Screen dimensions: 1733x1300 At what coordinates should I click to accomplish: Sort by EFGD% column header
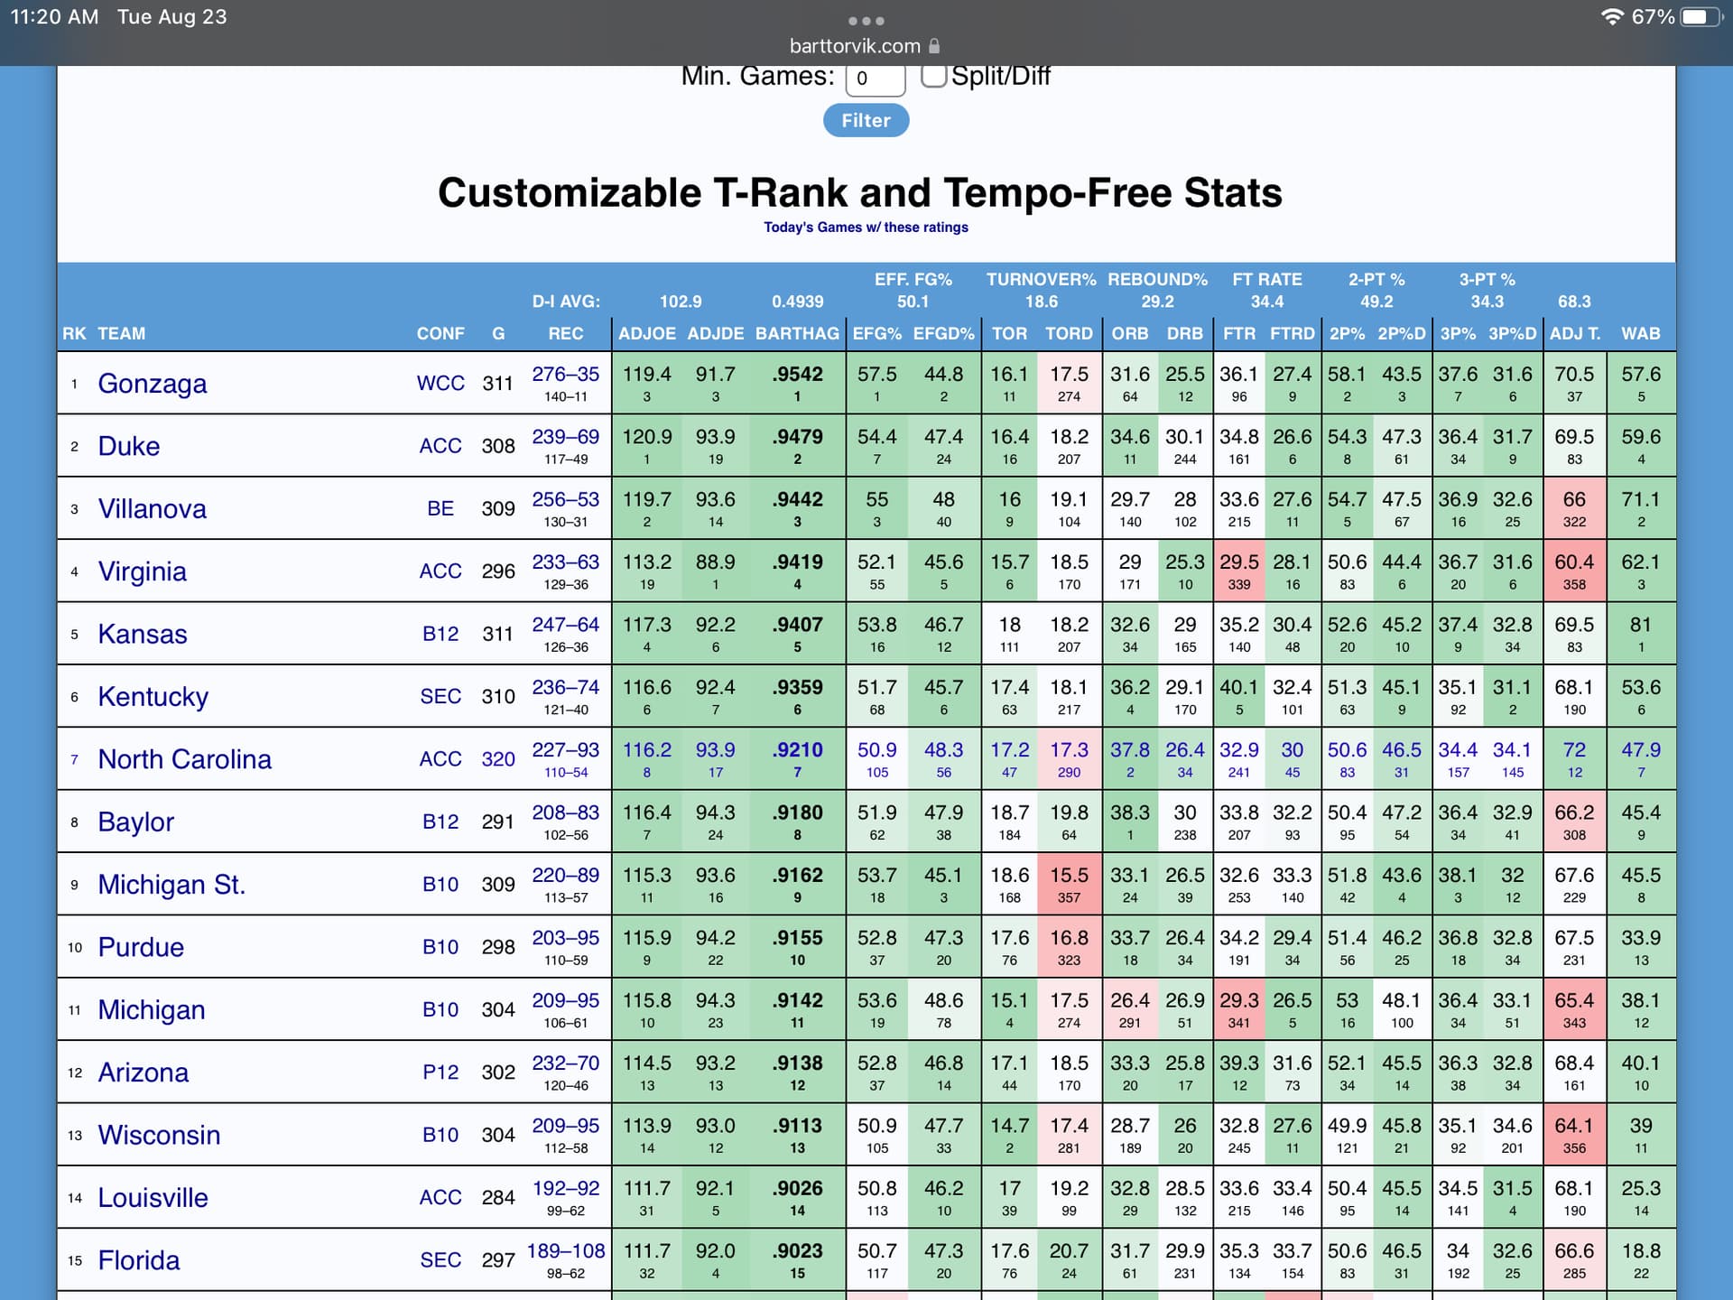click(x=943, y=334)
